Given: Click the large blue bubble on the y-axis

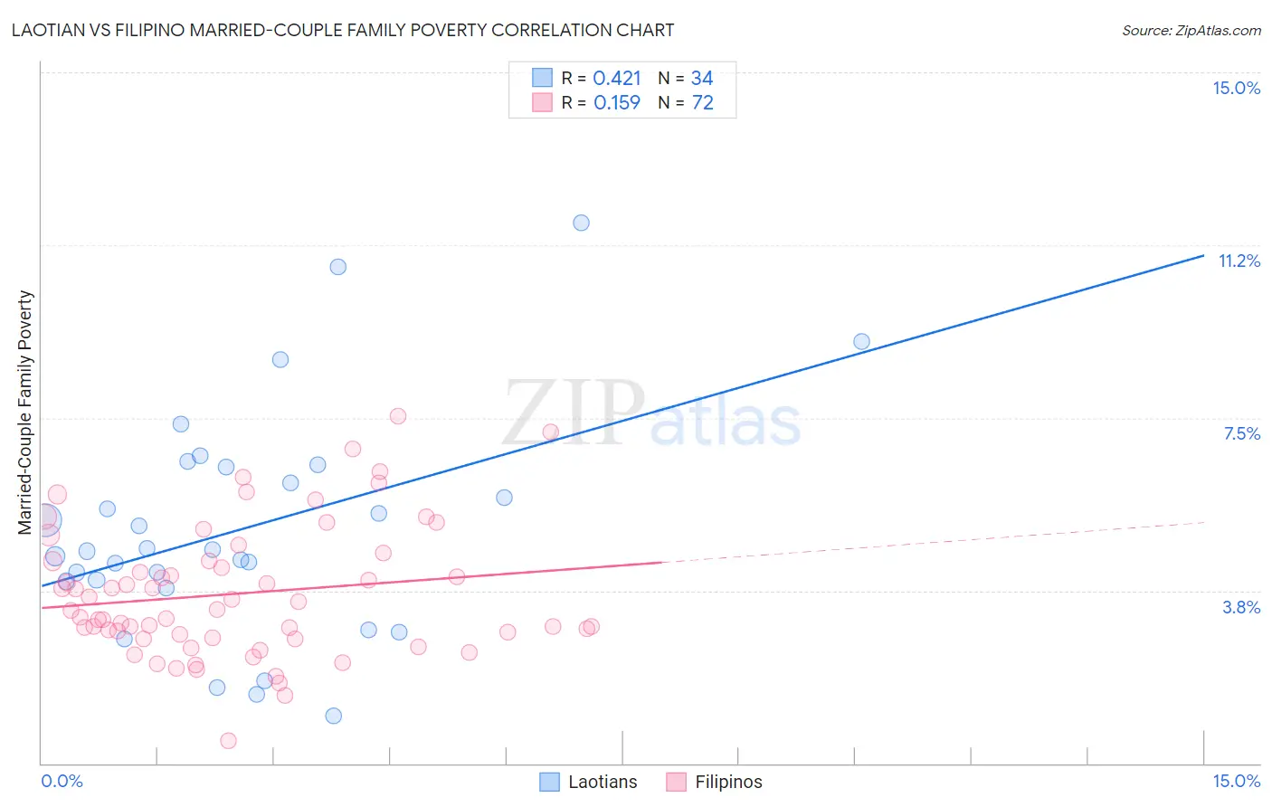Looking at the screenshot, I should [45, 519].
